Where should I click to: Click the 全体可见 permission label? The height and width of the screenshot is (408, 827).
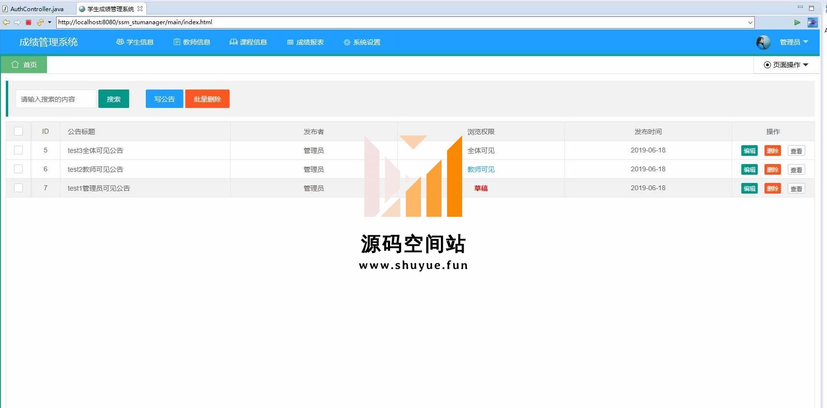pos(481,151)
